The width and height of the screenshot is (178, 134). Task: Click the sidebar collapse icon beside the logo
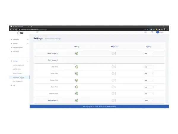[37, 32]
